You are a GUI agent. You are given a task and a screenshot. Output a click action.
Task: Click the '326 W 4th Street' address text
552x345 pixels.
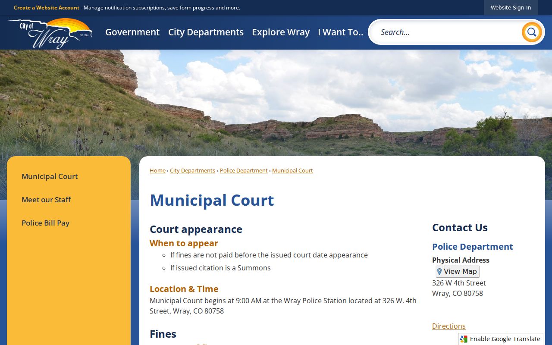coord(459,283)
